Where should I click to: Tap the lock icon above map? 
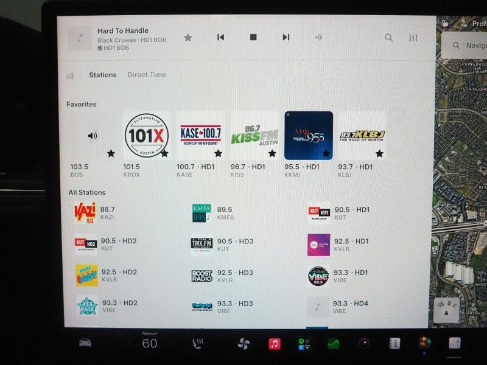pyautogui.click(x=445, y=24)
